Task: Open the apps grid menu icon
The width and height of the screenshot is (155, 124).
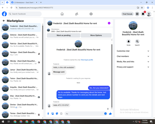Action: click(137, 14)
